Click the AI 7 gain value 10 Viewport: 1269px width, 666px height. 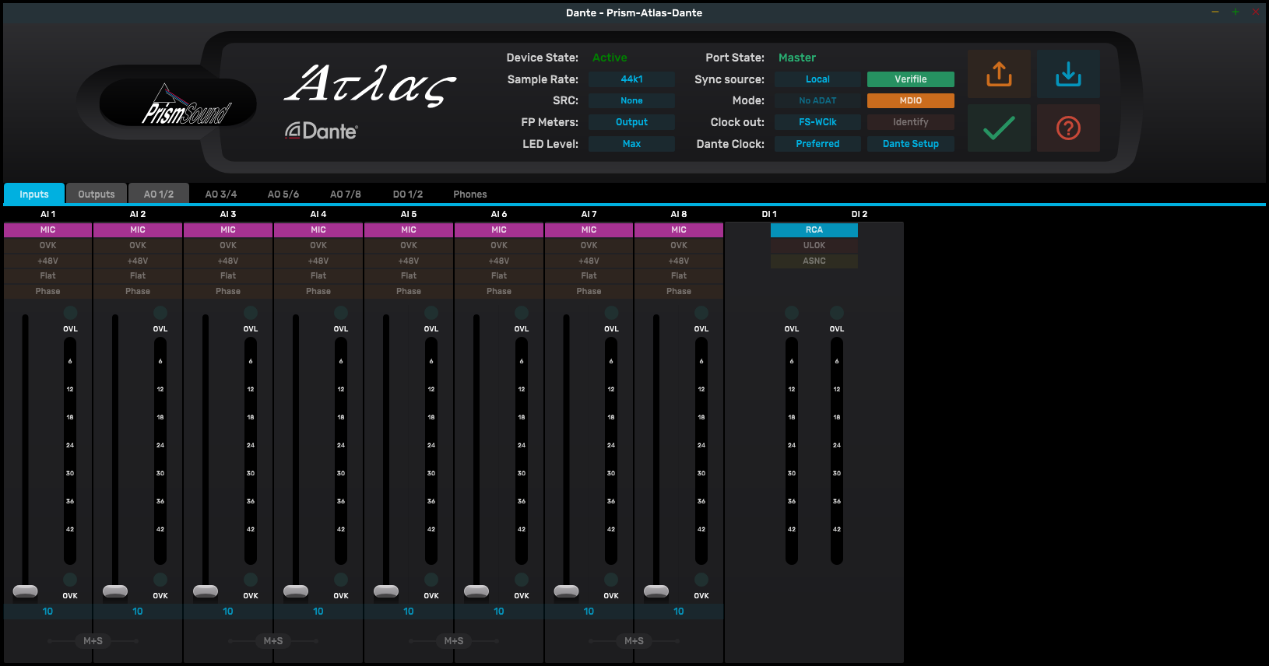click(x=589, y=612)
